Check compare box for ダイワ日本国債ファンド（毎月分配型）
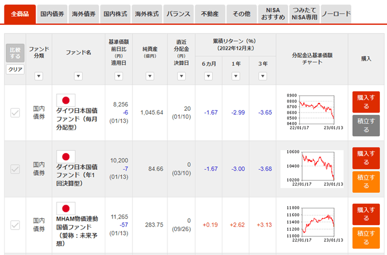The width and height of the screenshot is (387, 255). click(16, 113)
